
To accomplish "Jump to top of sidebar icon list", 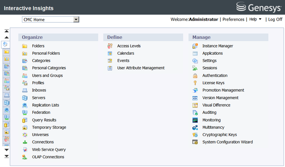I will click(6, 31).
